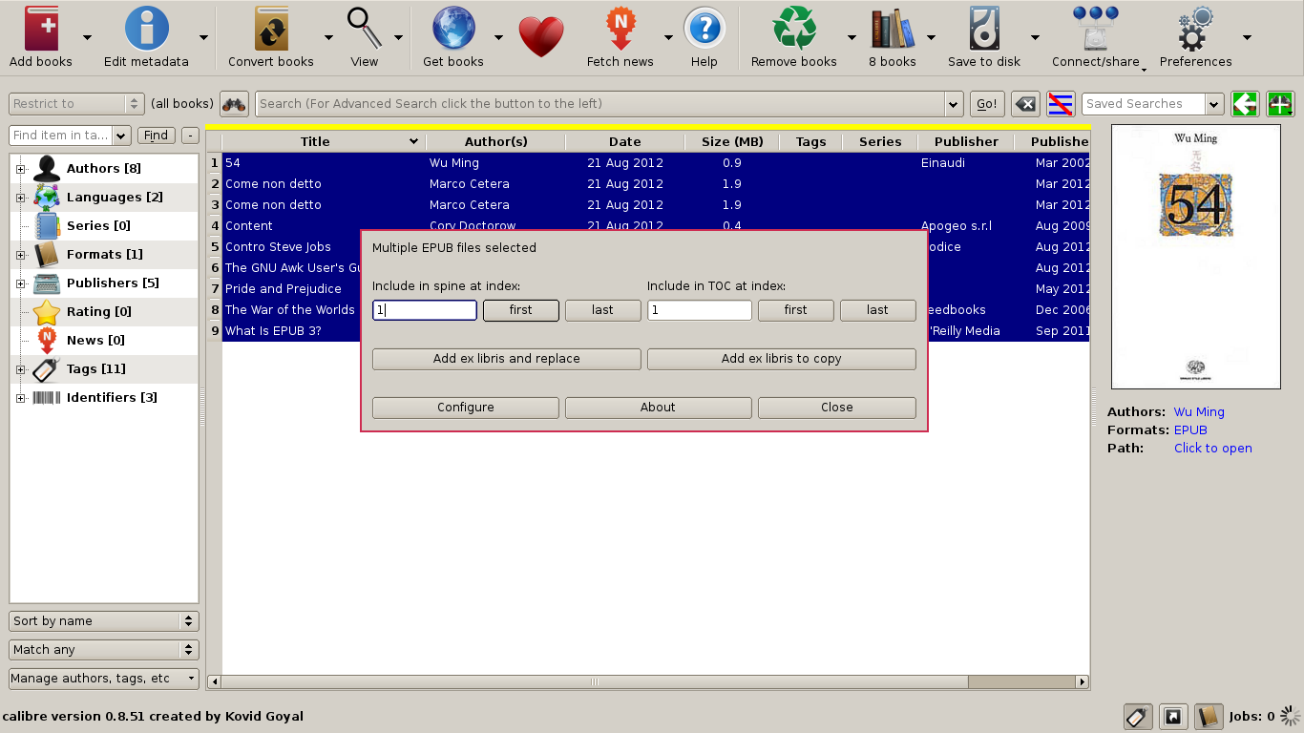Screen dimensions: 1304x733
Task: Open the Preferences dropdown arrow
Action: coord(1247,37)
